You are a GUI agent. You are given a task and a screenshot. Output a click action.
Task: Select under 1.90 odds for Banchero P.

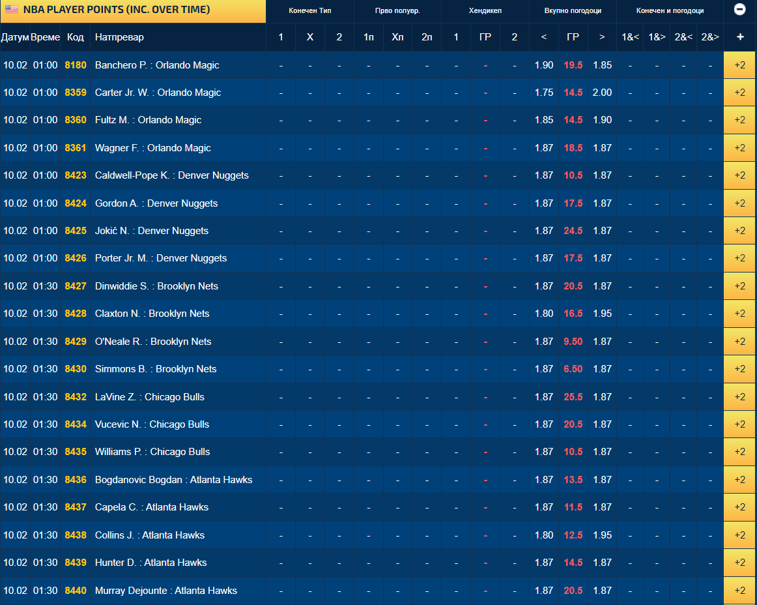[x=543, y=65]
